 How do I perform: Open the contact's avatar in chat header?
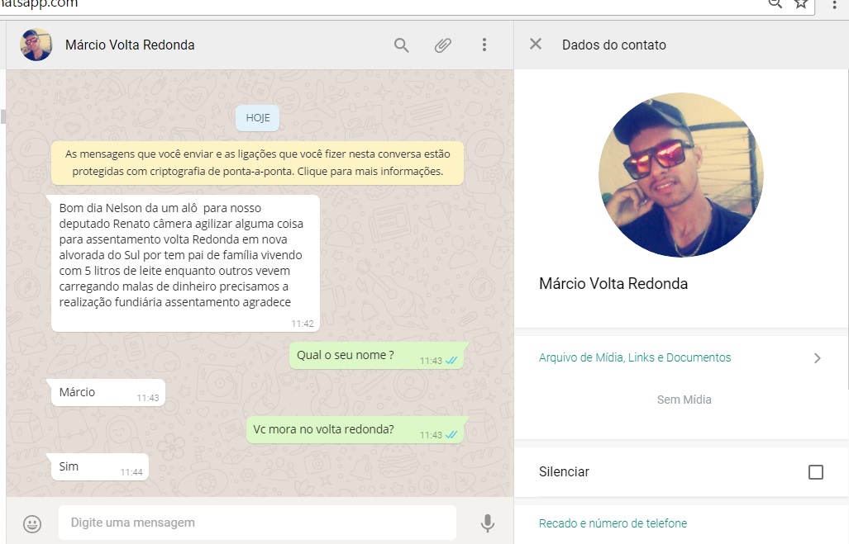tap(36, 45)
